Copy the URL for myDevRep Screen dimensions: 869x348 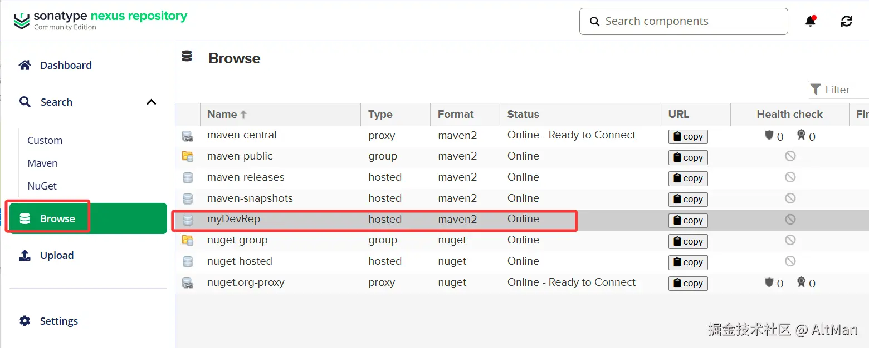point(688,221)
